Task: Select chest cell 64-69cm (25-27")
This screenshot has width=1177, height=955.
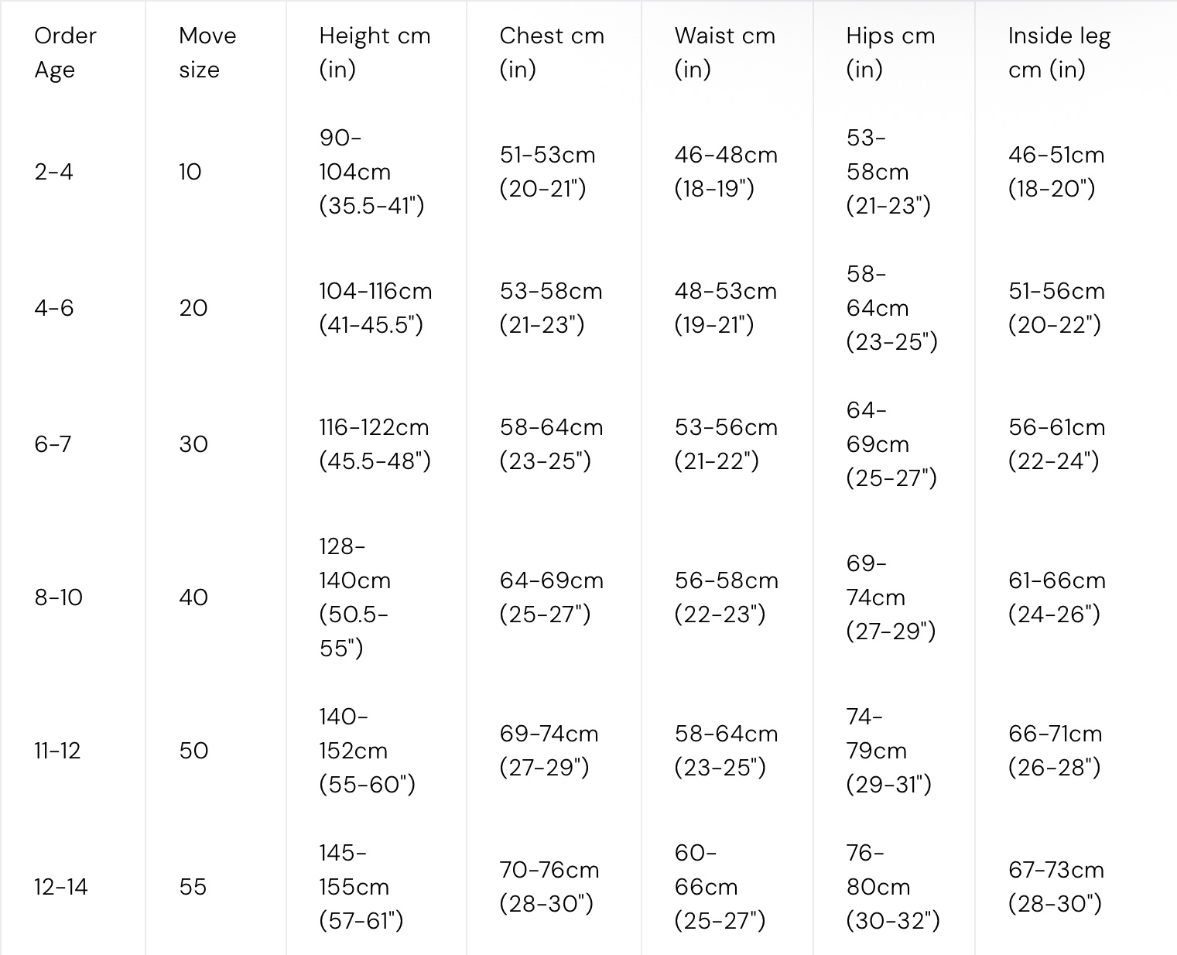Action: tap(551, 597)
